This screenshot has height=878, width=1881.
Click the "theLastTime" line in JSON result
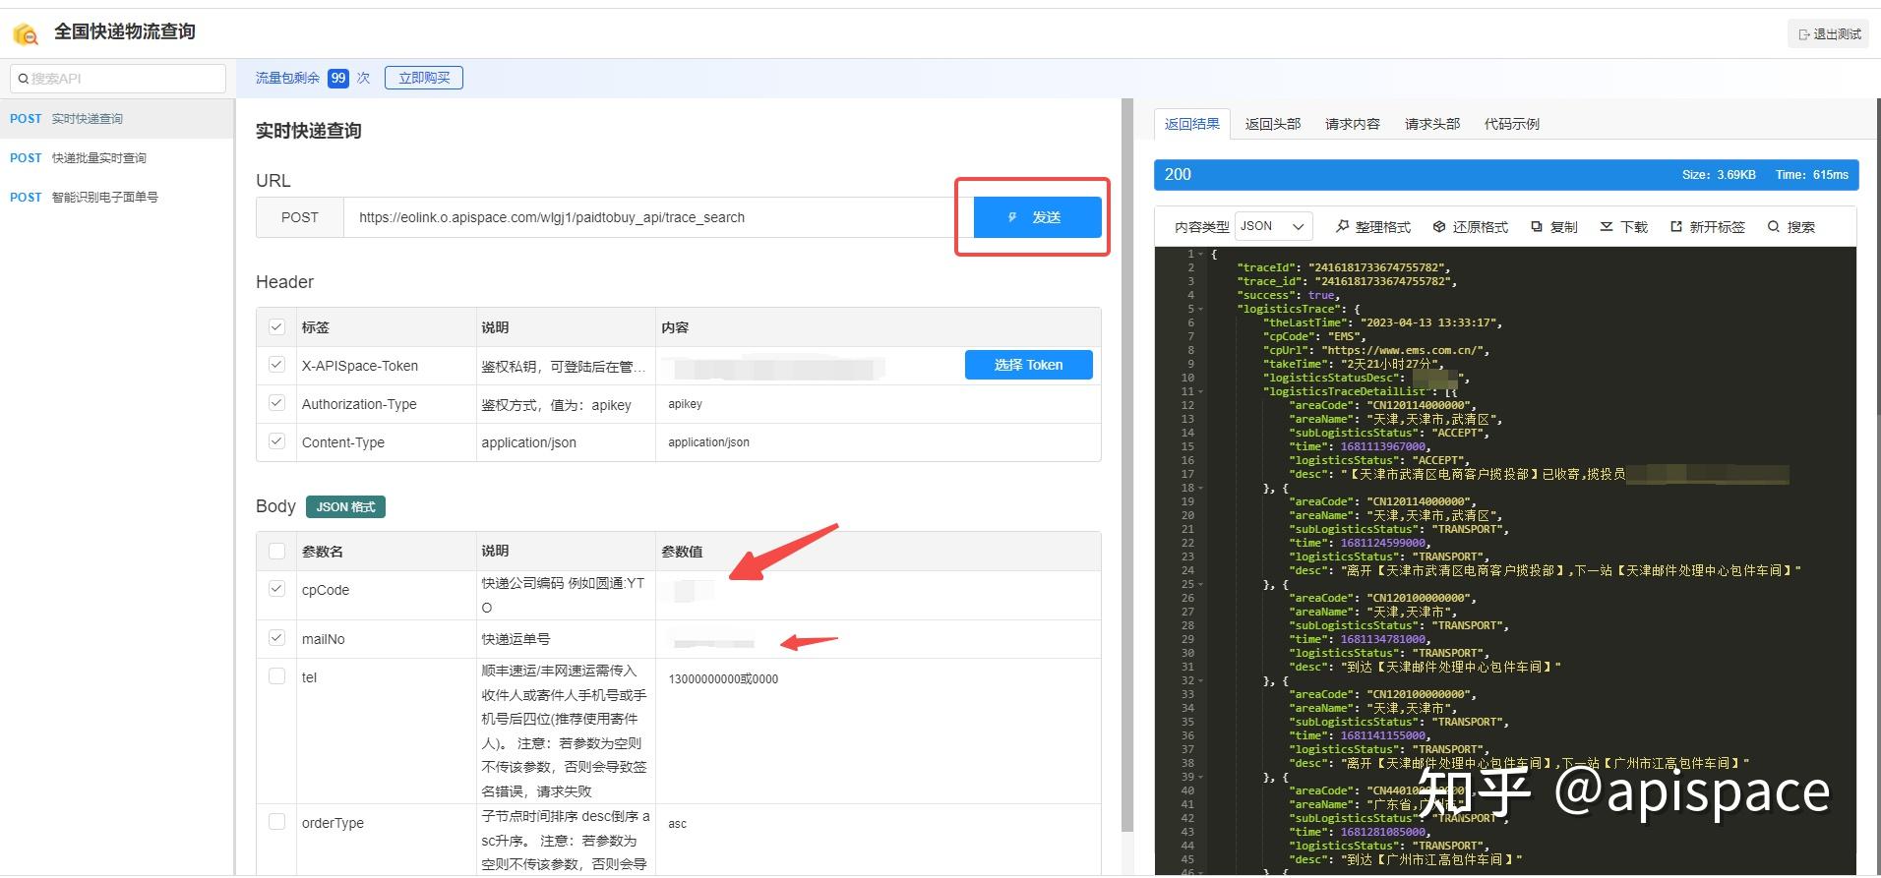tap(1382, 322)
